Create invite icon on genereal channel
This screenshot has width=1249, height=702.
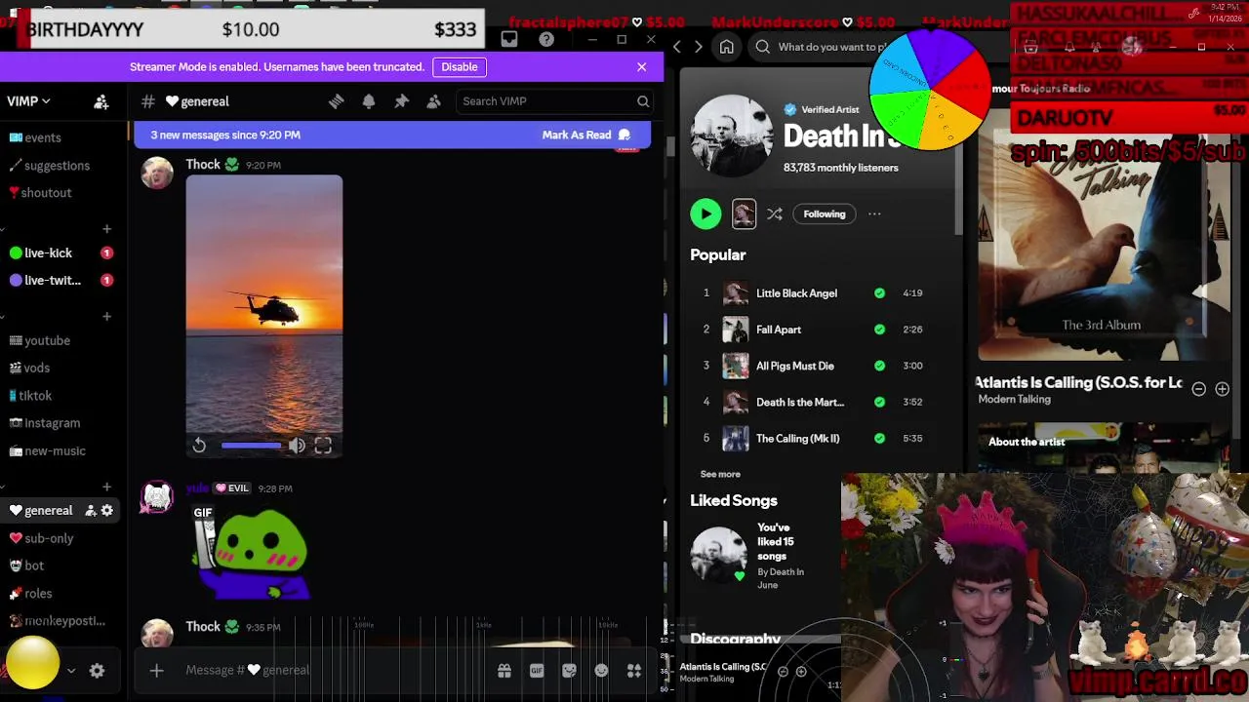point(91,510)
